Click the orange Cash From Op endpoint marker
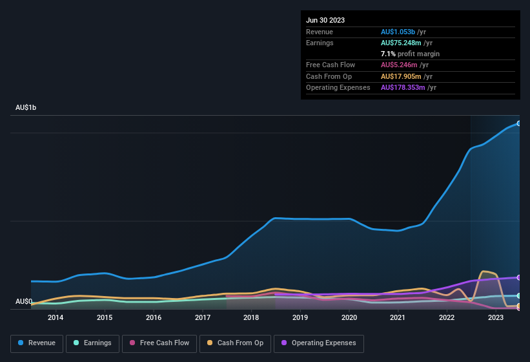530x362 pixels. coord(519,306)
